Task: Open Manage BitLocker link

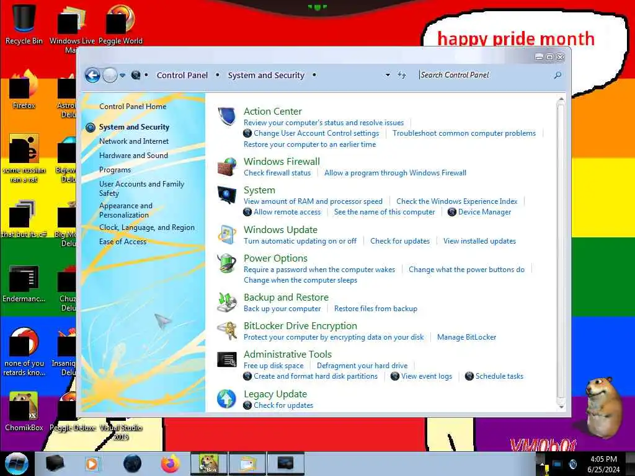Action: point(466,337)
